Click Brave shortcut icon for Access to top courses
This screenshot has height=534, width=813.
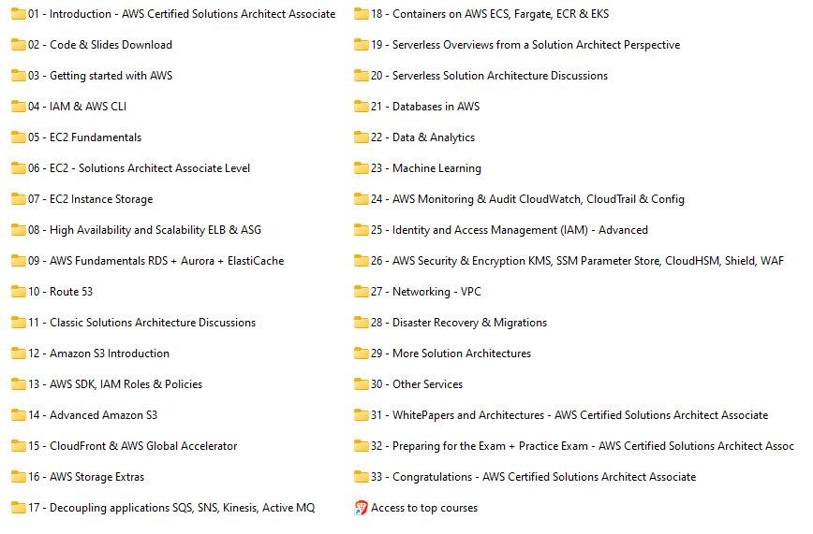click(361, 508)
